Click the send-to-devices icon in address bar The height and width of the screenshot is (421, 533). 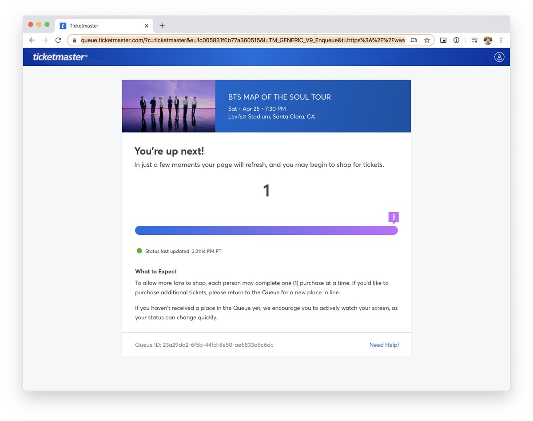[414, 40]
